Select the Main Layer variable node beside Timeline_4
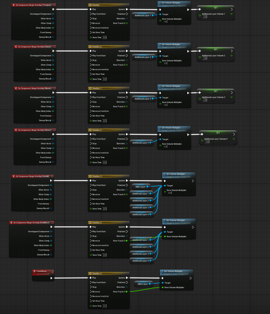 pyautogui.click(x=142, y=284)
